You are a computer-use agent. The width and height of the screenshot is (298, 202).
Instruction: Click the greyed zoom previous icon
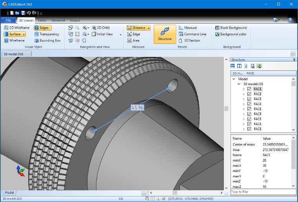pos(77,40)
